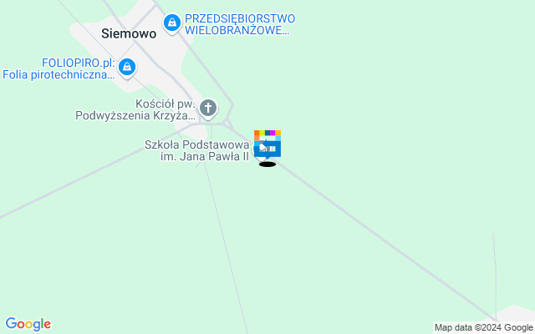Viewport: 535px width, 334px height.
Task: Click the road heading west from church
Action: tap(95, 170)
